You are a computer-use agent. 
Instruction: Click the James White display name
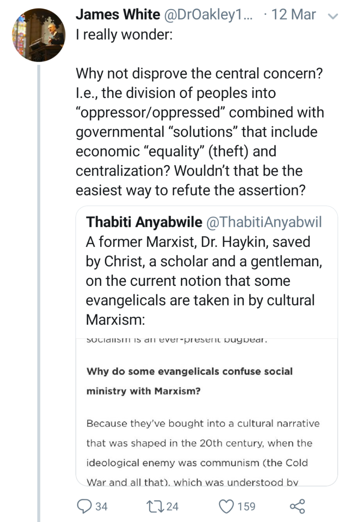click(x=118, y=15)
